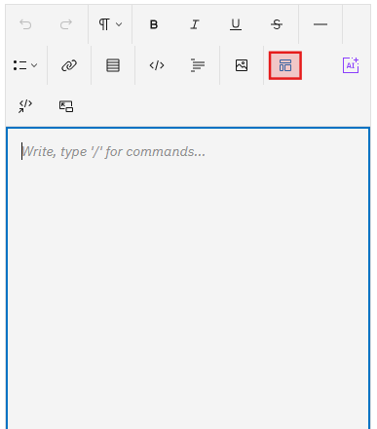Insert a link with chain icon
The width and height of the screenshot is (377, 429).
click(69, 65)
